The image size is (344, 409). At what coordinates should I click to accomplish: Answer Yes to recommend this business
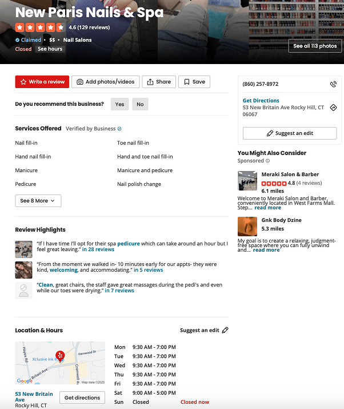click(x=119, y=104)
